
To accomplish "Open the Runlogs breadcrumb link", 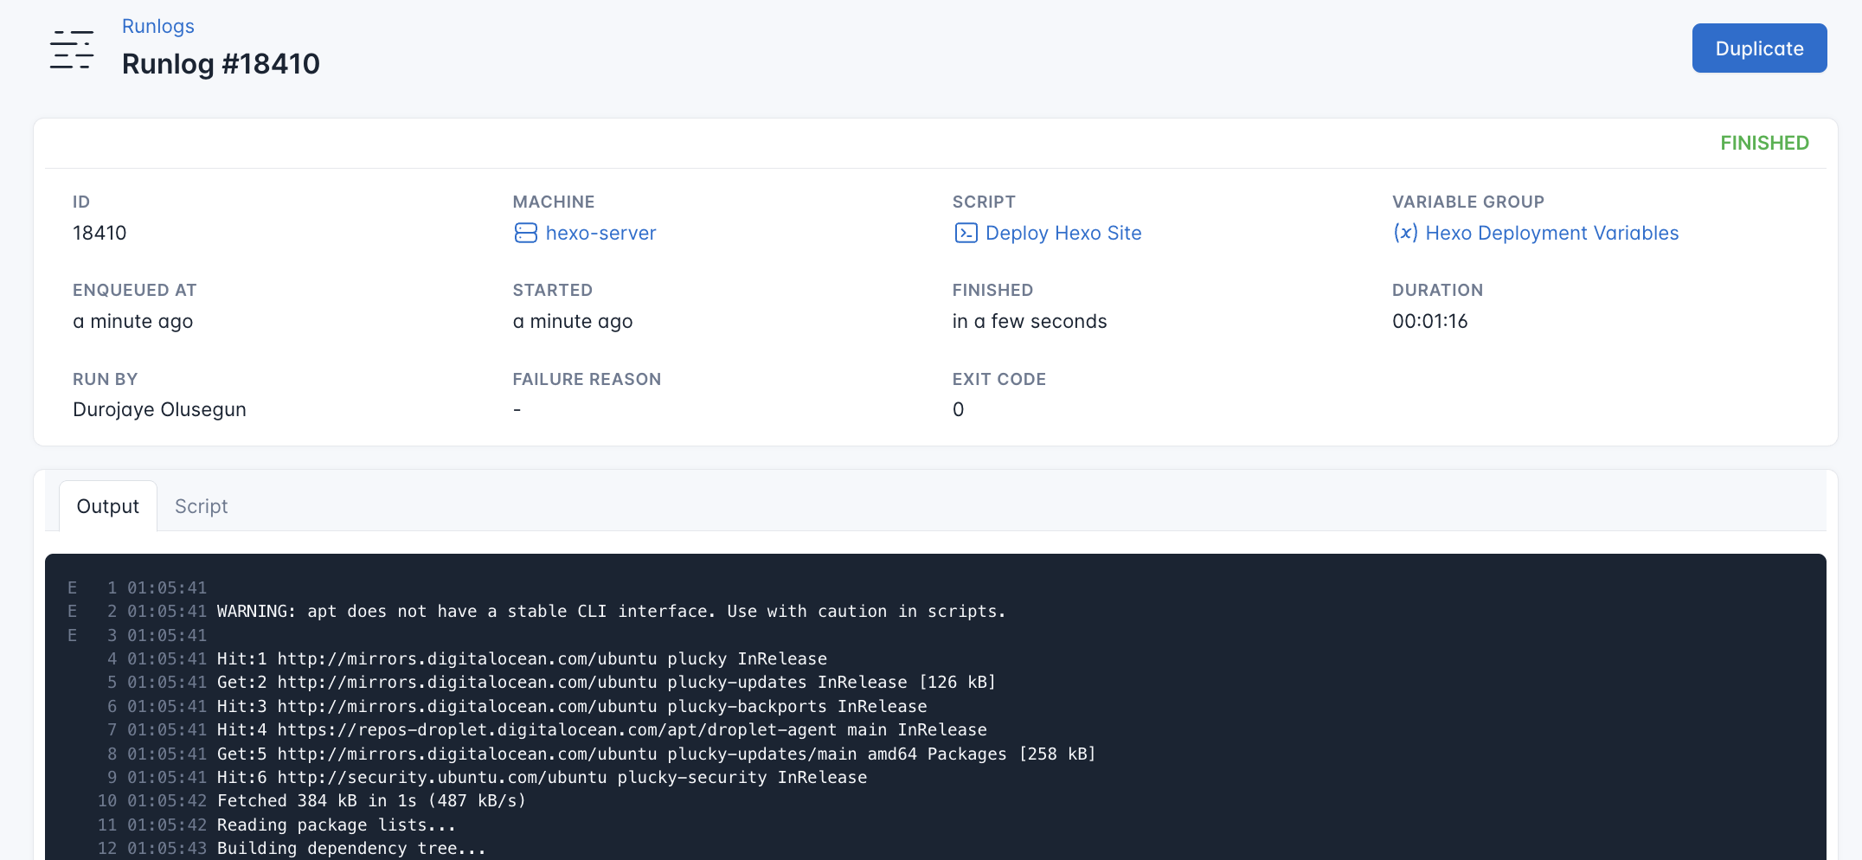I will 157,26.
